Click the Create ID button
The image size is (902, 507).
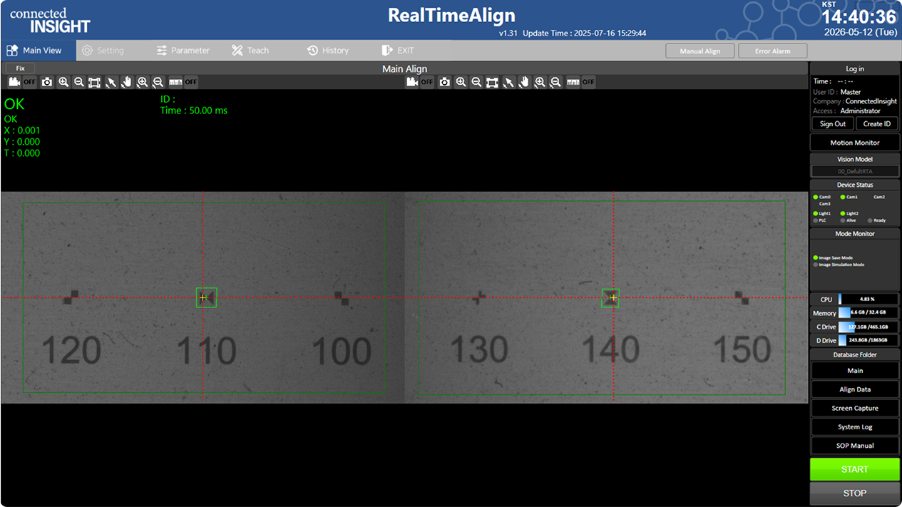point(876,124)
